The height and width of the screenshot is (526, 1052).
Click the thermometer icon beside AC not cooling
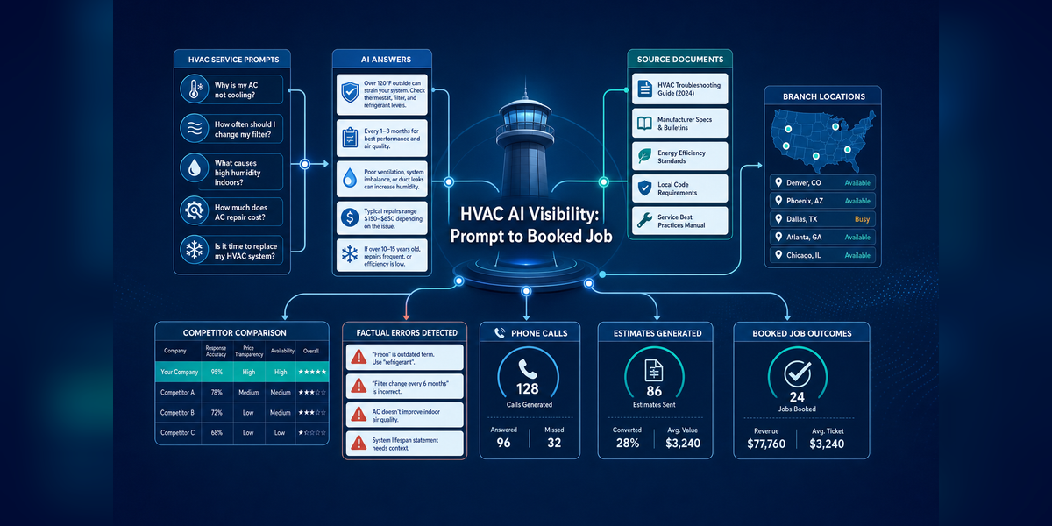[x=193, y=89]
